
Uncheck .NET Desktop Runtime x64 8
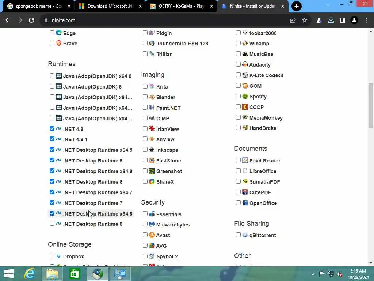(52, 213)
